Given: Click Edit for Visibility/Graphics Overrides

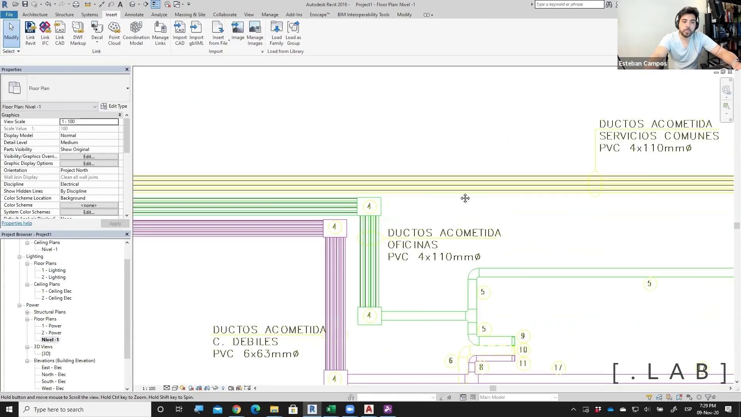Looking at the screenshot, I should (x=89, y=156).
